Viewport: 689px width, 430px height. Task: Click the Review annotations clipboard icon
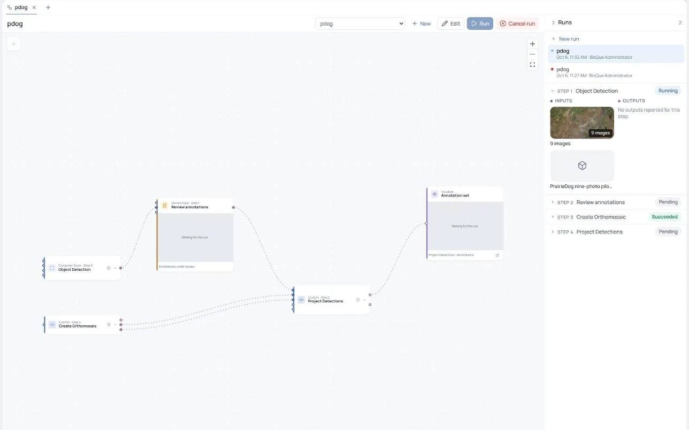165,205
